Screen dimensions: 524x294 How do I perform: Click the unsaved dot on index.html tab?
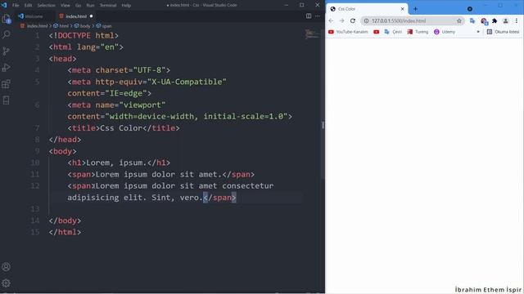(91, 16)
